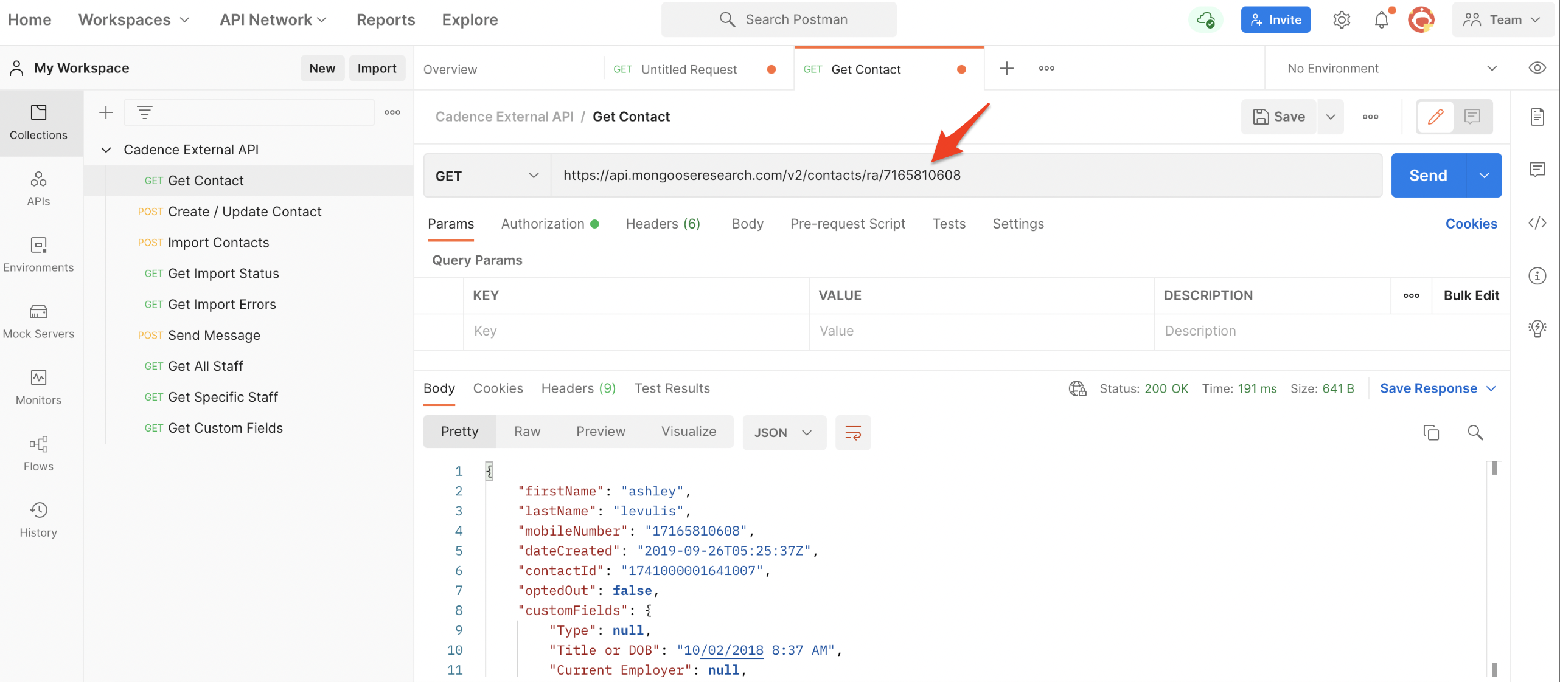Open the Flows sidebar icon
The image size is (1560, 682).
(38, 453)
